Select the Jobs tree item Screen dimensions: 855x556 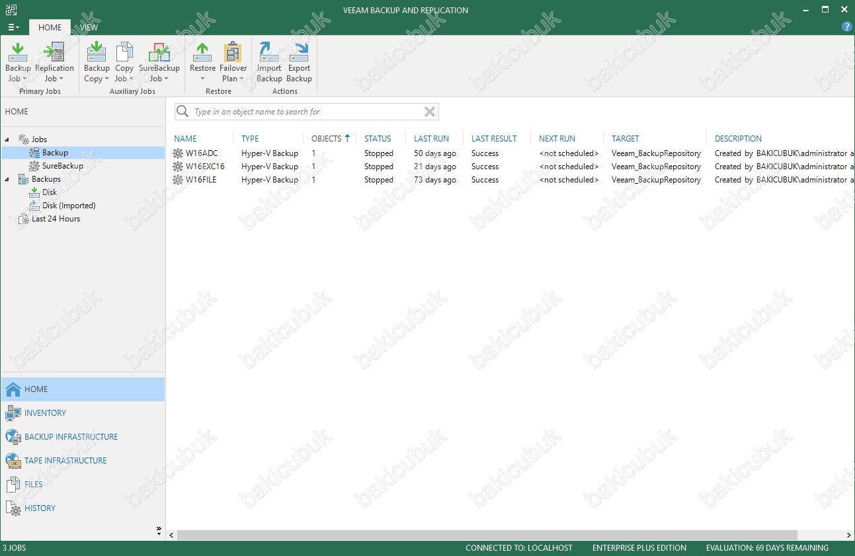pyautogui.click(x=39, y=139)
